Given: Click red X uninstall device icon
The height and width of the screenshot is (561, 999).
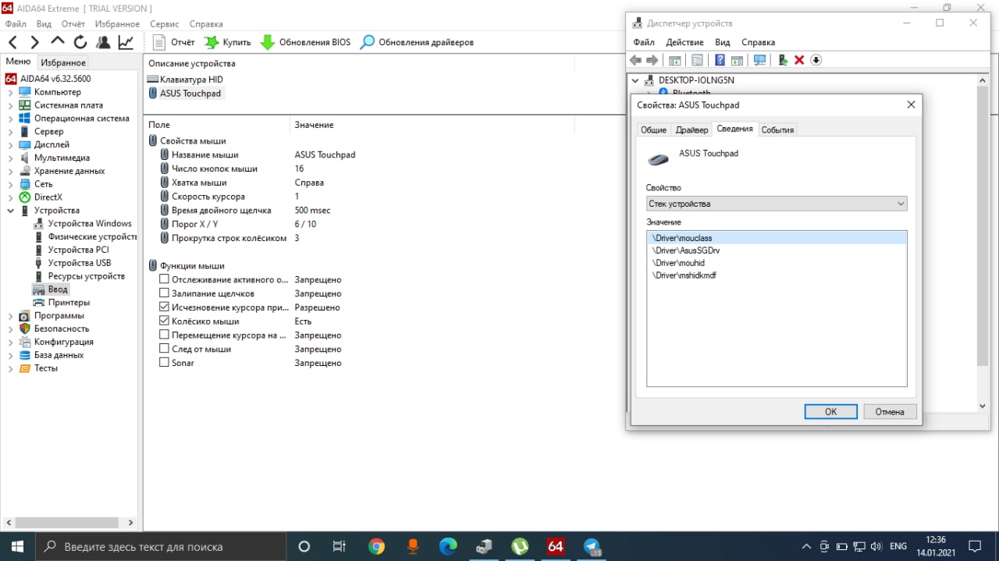Looking at the screenshot, I should point(799,60).
